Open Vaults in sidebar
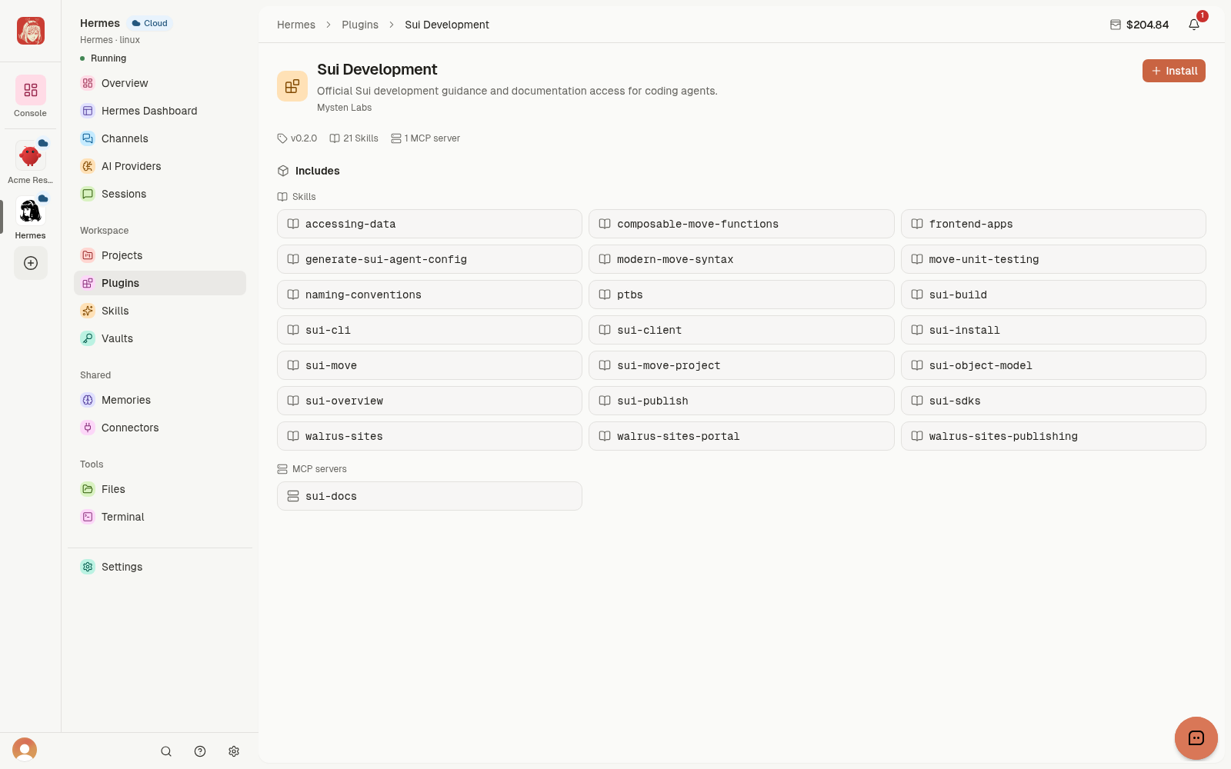 [x=160, y=338]
